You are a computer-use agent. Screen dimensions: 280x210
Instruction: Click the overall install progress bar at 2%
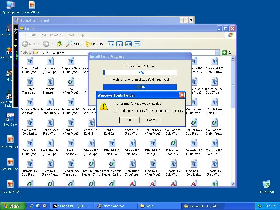point(140,72)
